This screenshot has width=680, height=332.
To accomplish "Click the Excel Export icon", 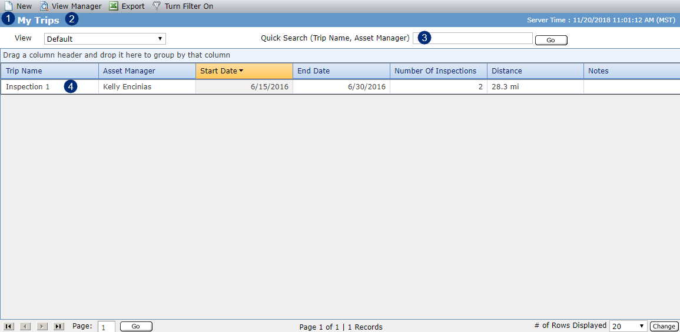I will click(x=114, y=6).
